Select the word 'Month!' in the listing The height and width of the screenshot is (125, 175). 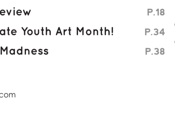(95, 31)
